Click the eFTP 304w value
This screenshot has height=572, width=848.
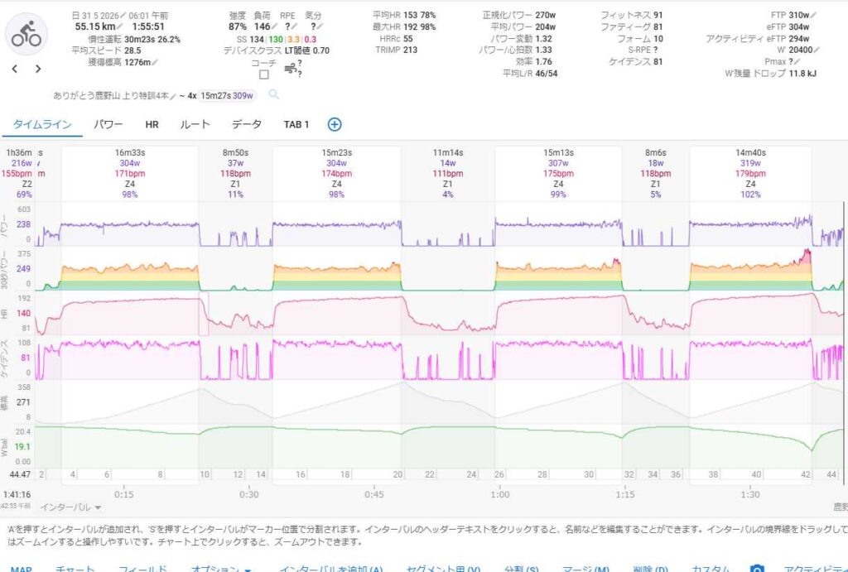(799, 26)
